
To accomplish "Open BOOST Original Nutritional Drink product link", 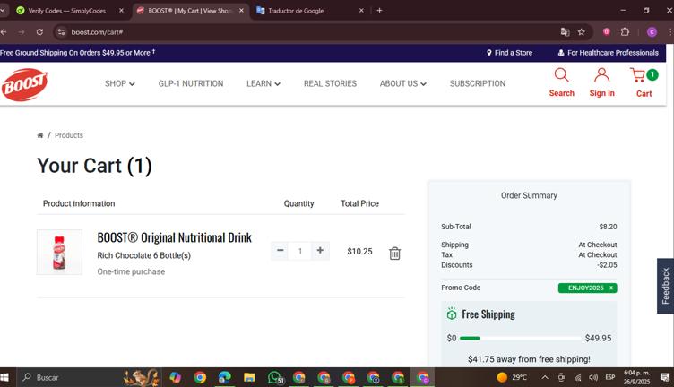I will click(x=174, y=237).
